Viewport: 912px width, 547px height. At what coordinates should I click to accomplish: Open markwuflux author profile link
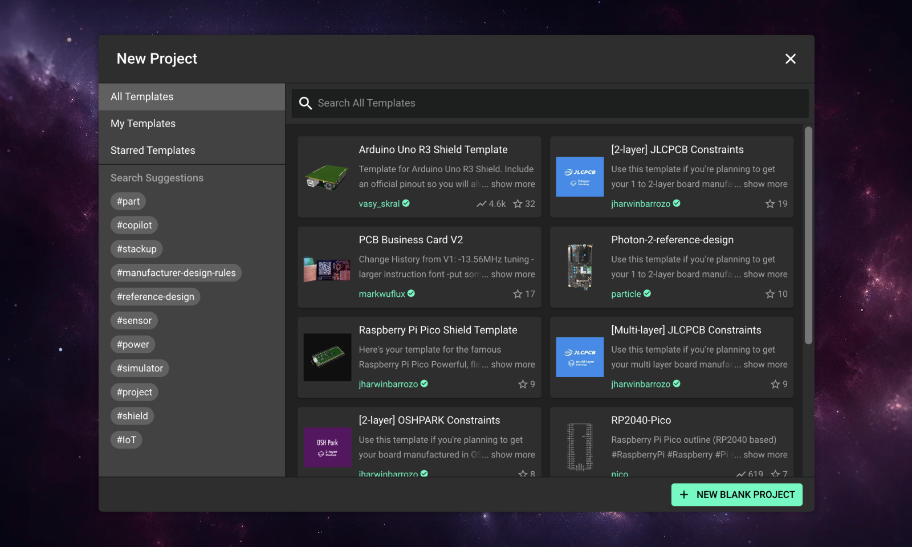pyautogui.click(x=382, y=294)
